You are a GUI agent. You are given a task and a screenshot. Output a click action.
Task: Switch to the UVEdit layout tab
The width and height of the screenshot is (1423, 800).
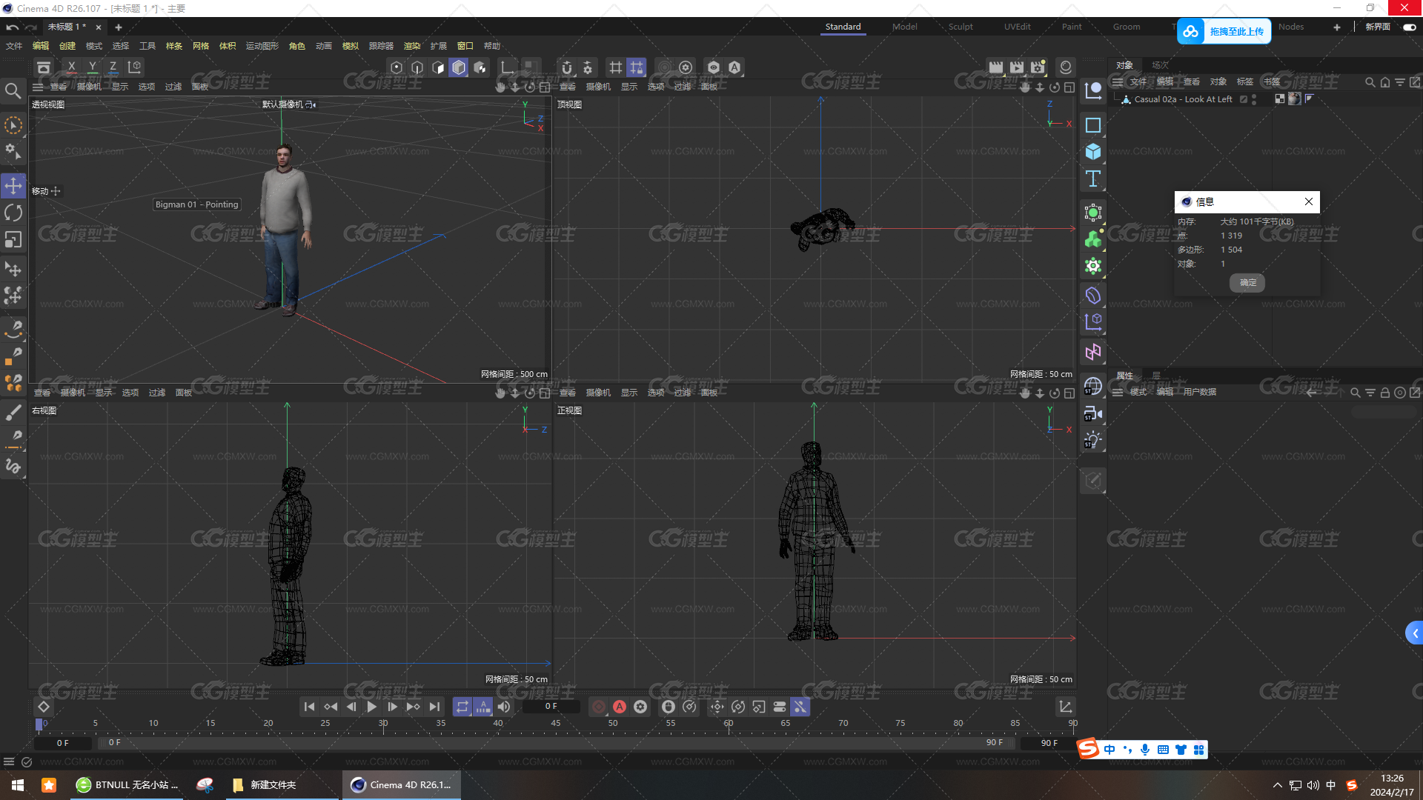point(1017,27)
